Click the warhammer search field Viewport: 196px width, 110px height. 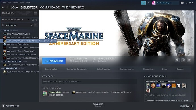pos(18,25)
